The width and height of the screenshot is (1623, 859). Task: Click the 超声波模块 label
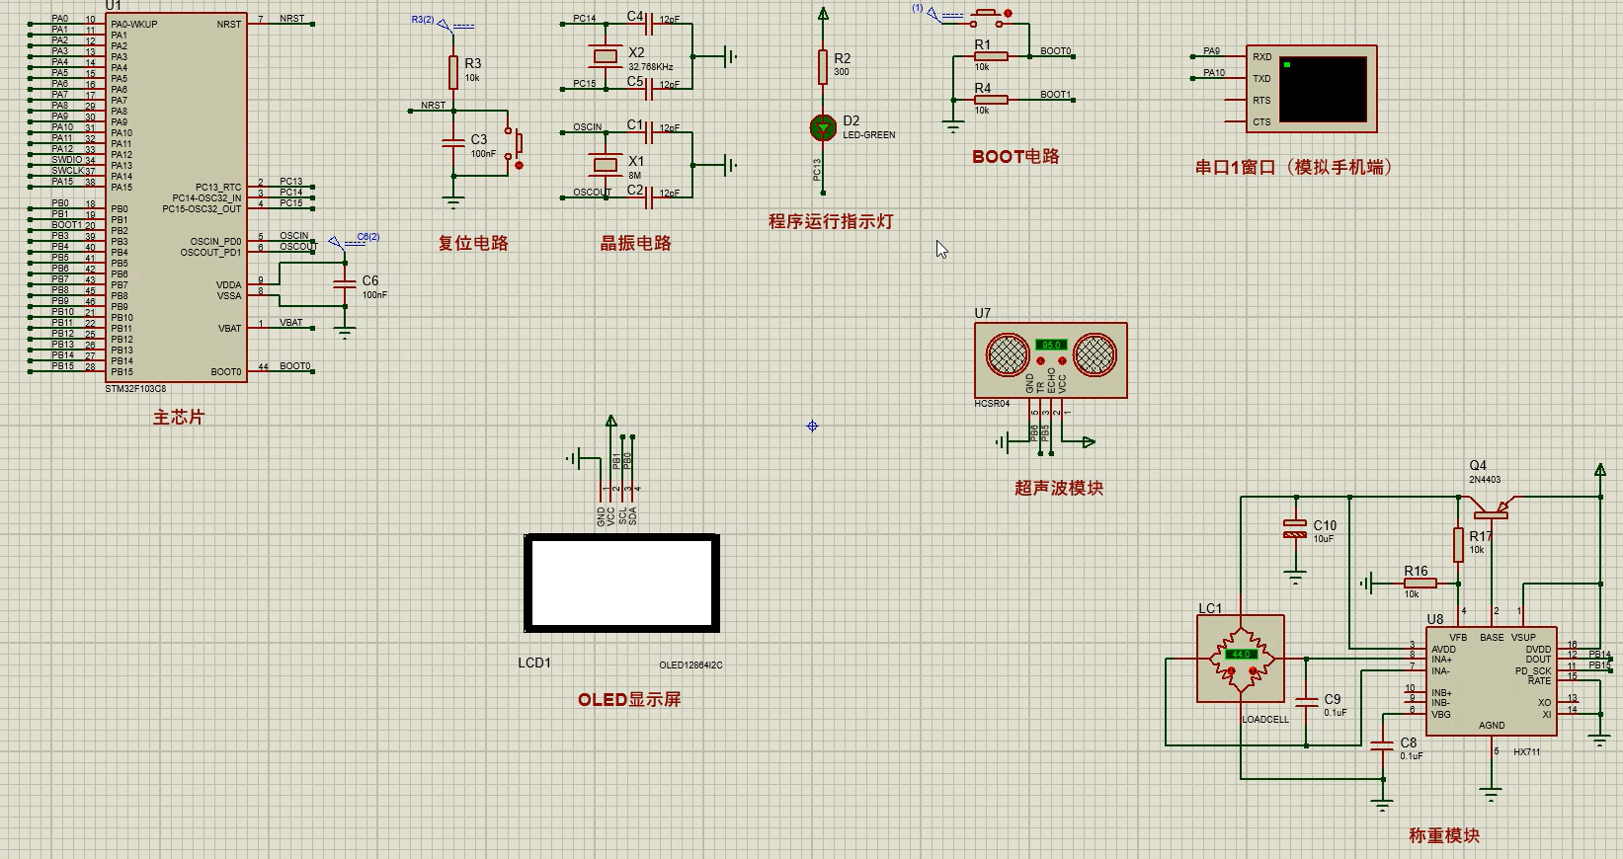(1059, 488)
